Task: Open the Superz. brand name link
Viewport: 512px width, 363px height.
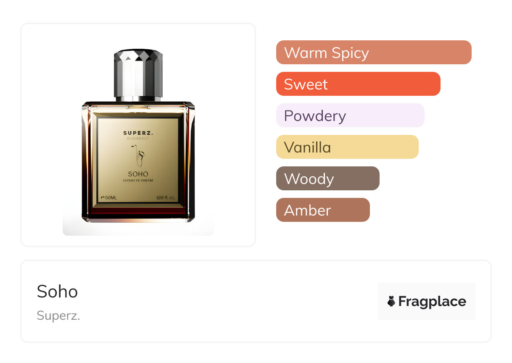Action: (58, 316)
